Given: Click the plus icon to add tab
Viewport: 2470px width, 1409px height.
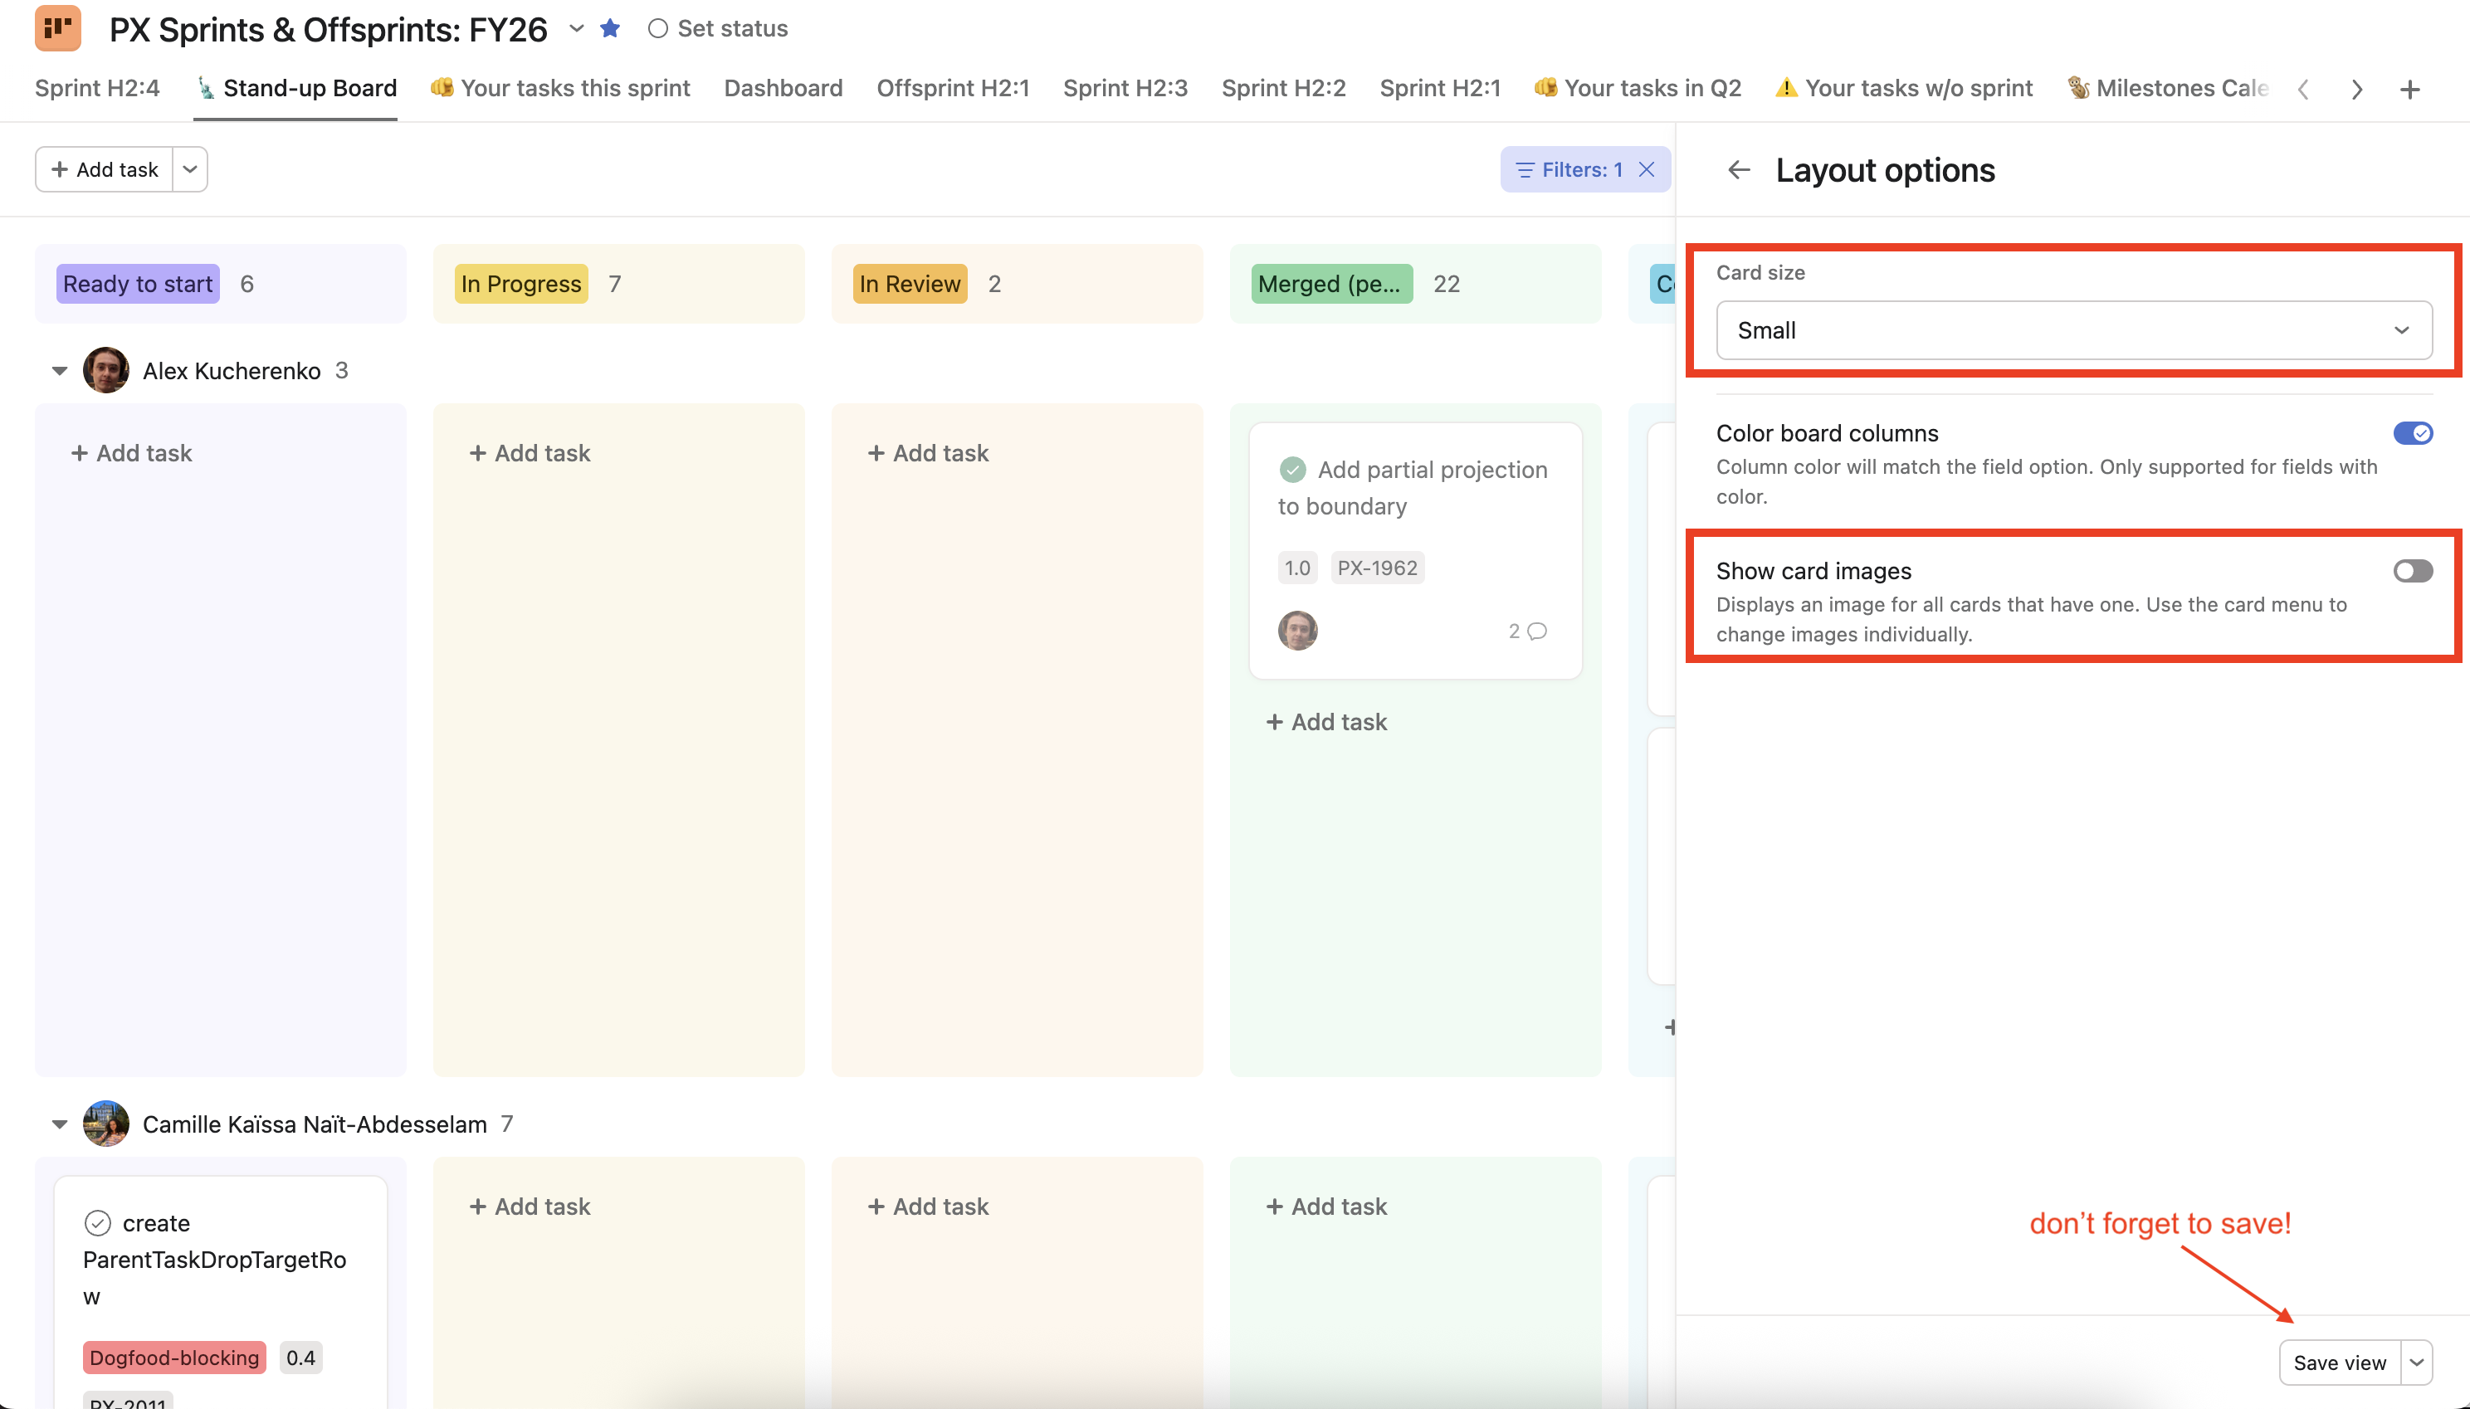Looking at the screenshot, I should click(x=2410, y=89).
